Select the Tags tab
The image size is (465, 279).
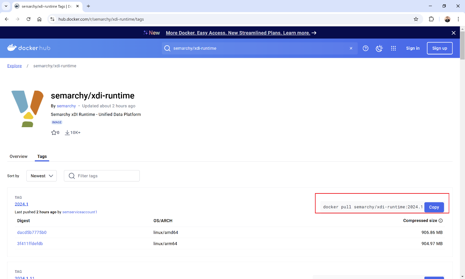tap(42, 156)
